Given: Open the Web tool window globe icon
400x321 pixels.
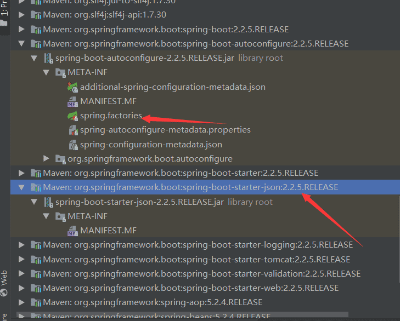Looking at the screenshot, I should [x=4, y=293].
